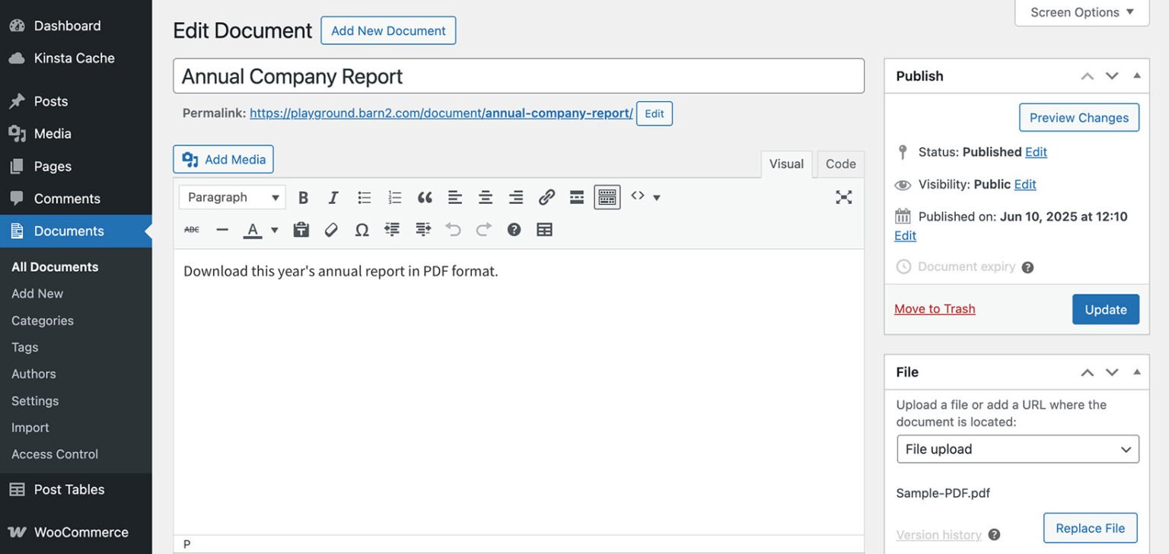Toggle bold formatting in the editor
The image size is (1169, 554).
tap(303, 196)
